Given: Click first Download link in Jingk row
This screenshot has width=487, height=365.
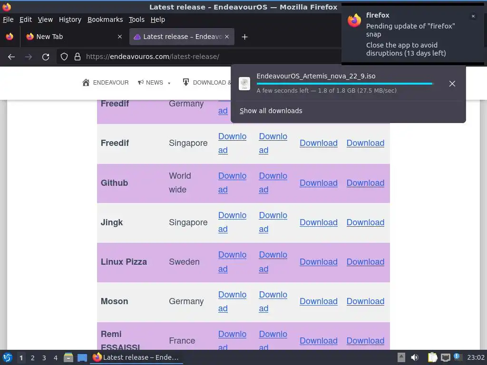Looking at the screenshot, I should (232, 222).
